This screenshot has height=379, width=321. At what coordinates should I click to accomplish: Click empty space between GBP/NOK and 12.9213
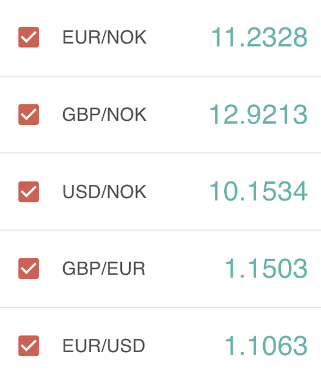coord(178,114)
